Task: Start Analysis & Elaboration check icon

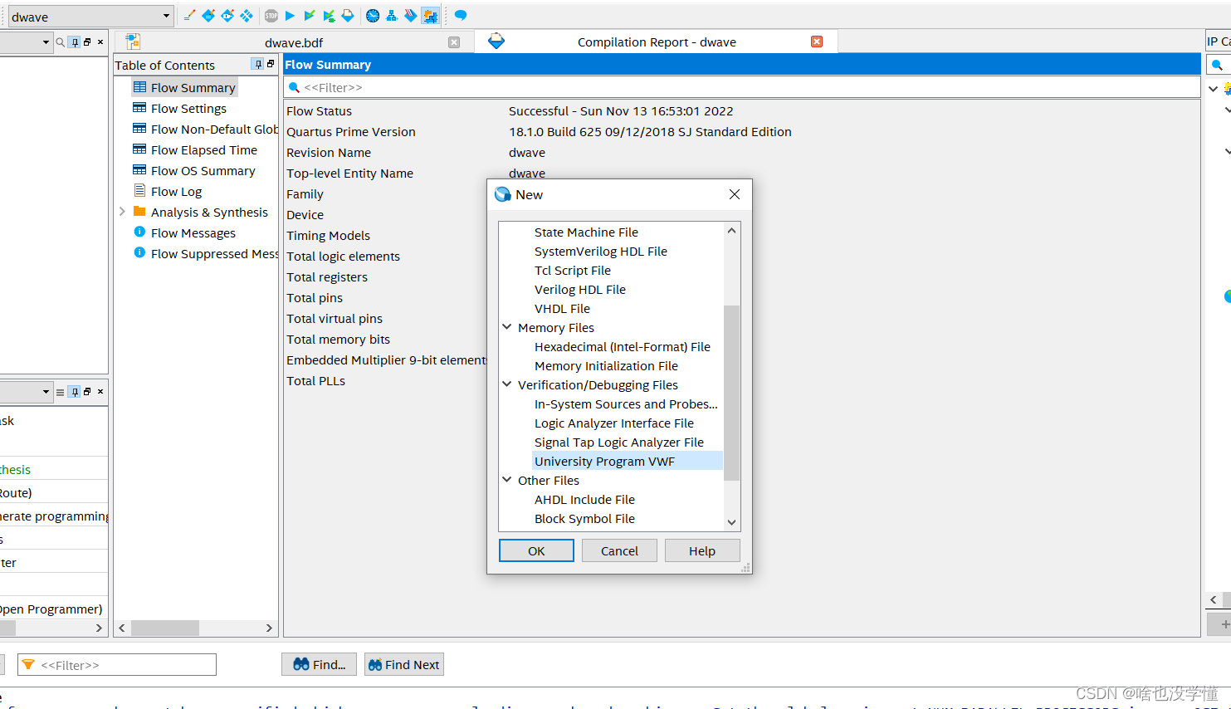Action: 310,16
